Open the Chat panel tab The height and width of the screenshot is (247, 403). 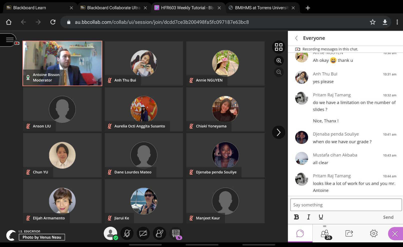click(300, 233)
